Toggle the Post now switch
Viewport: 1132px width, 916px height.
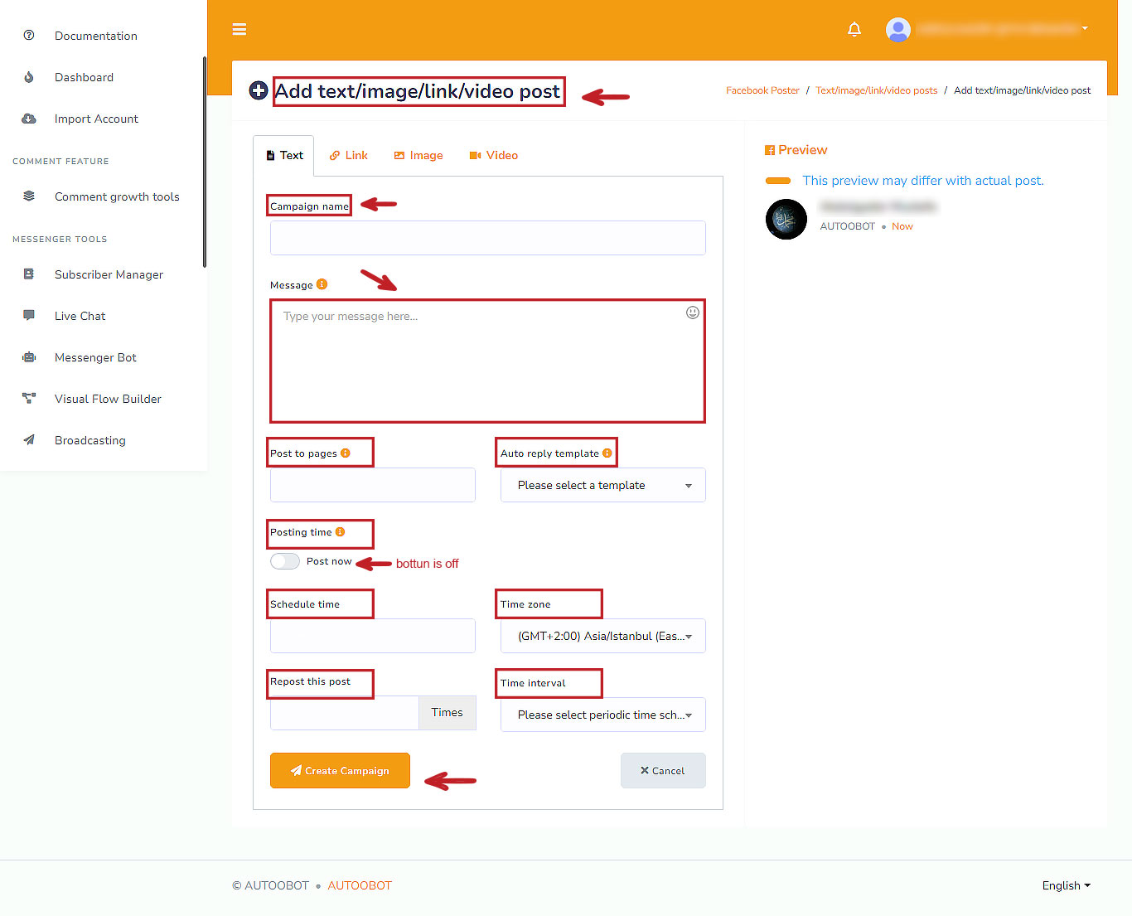(x=285, y=561)
